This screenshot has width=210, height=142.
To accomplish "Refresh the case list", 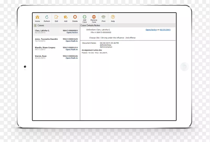I will 47,17.
